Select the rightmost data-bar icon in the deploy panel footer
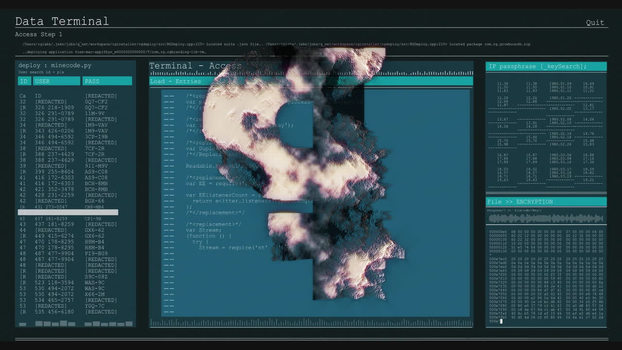 [x=129, y=323]
